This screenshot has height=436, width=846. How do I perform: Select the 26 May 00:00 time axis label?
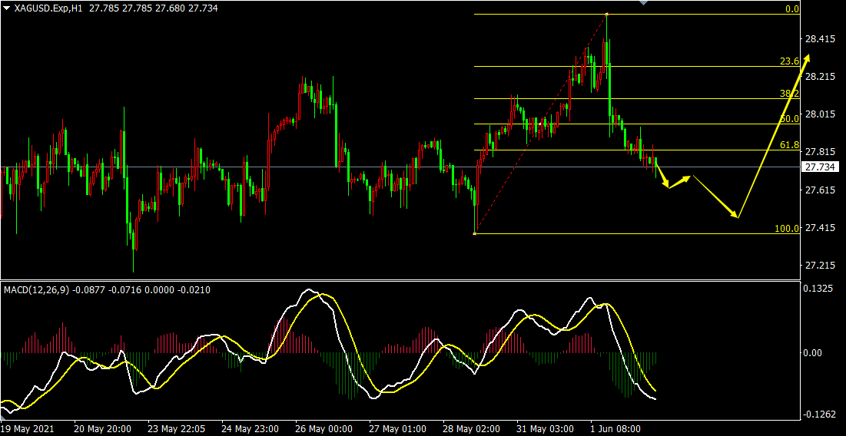[x=323, y=428]
